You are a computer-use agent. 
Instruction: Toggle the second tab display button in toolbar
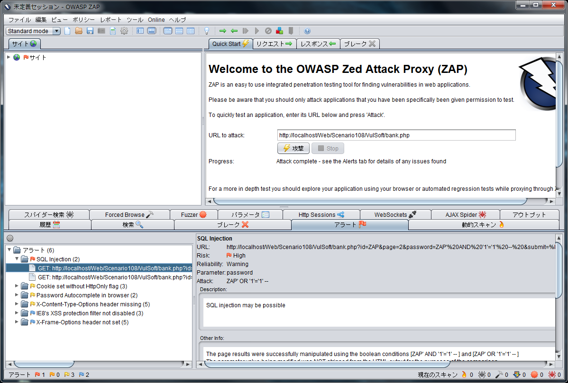pyautogui.click(x=152, y=31)
